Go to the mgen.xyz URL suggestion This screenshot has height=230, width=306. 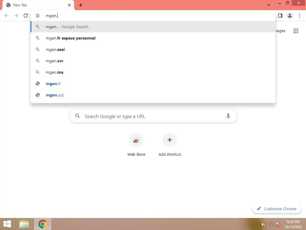coord(153,95)
